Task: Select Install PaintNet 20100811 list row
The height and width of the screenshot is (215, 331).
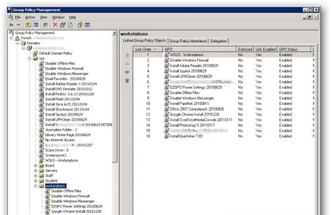Action: point(224,104)
